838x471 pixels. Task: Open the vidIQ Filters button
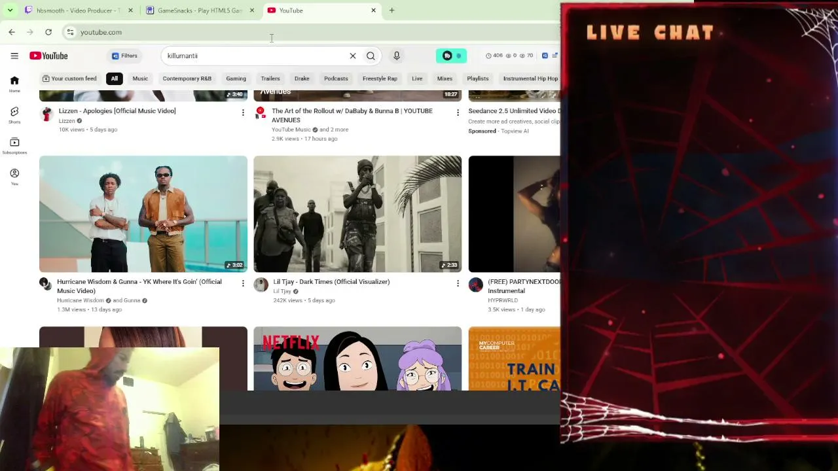124,56
